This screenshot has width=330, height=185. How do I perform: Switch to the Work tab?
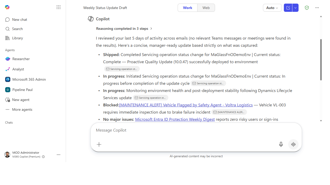[x=187, y=8]
